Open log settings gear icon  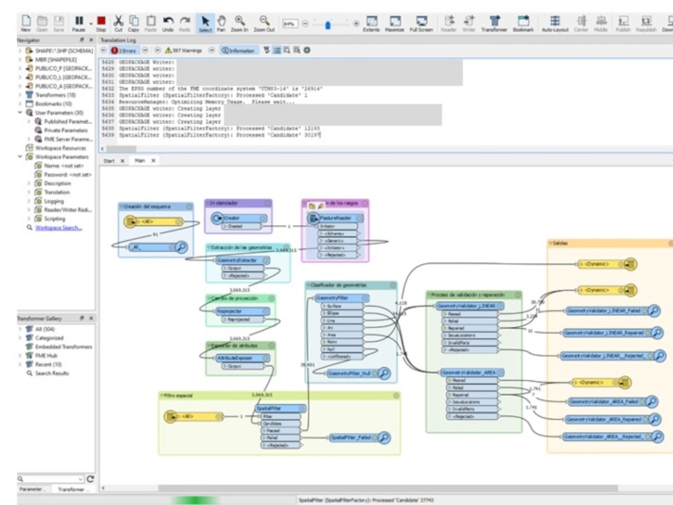pos(307,50)
